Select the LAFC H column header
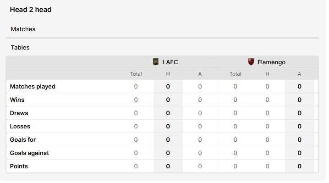The width and height of the screenshot is (329, 183). [168, 74]
